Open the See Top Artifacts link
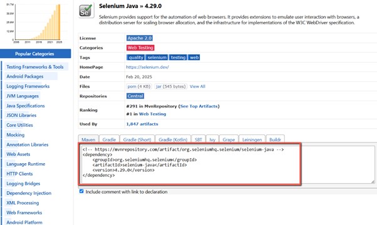 tap(199, 106)
